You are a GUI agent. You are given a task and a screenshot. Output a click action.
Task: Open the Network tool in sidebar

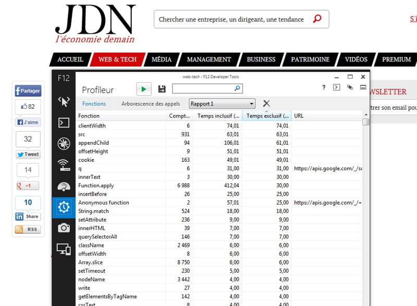tap(64, 165)
